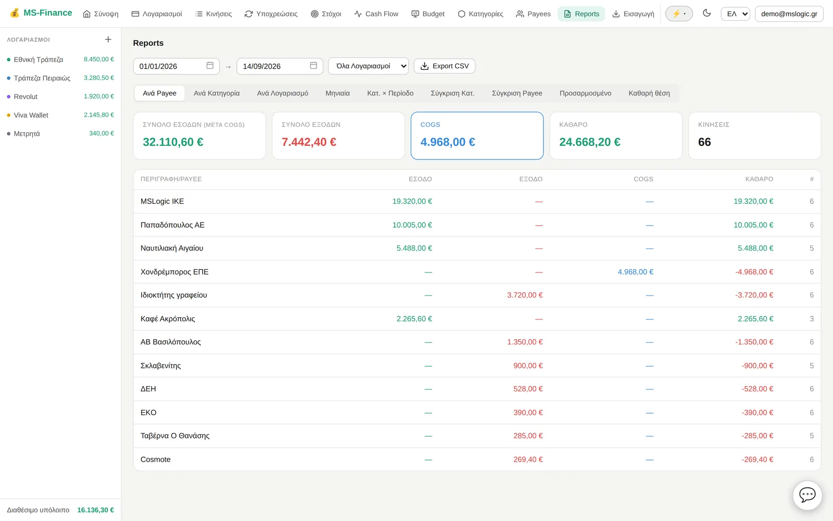Viewport: 833px width, 521px height.
Task: Click the ΚΑΘΑΡΟ summary card
Action: pyautogui.click(x=616, y=135)
